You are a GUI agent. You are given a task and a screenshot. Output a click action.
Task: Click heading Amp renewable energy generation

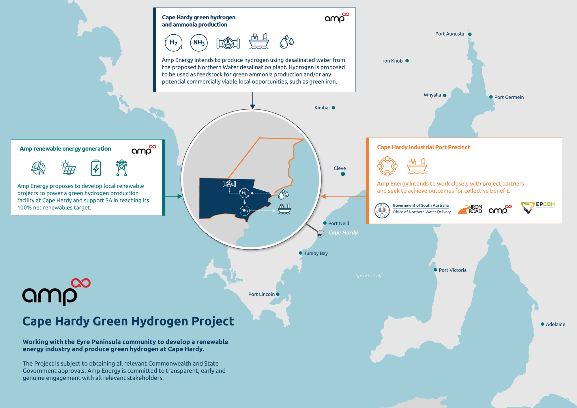(x=65, y=149)
